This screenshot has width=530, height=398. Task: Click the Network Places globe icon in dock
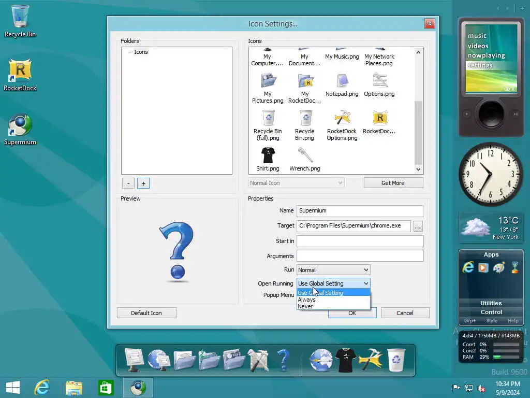click(158, 360)
